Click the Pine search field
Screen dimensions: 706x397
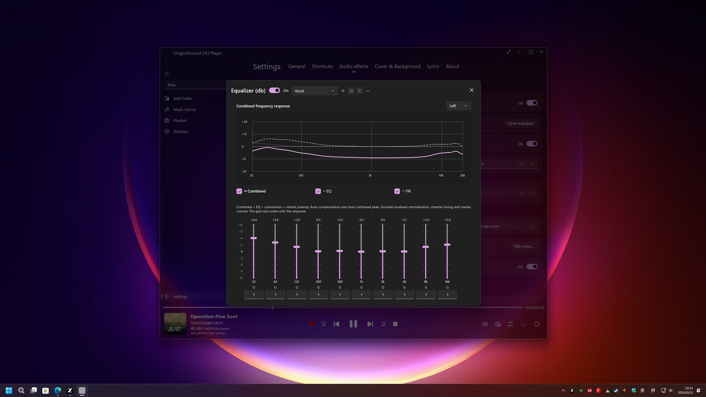tap(196, 85)
